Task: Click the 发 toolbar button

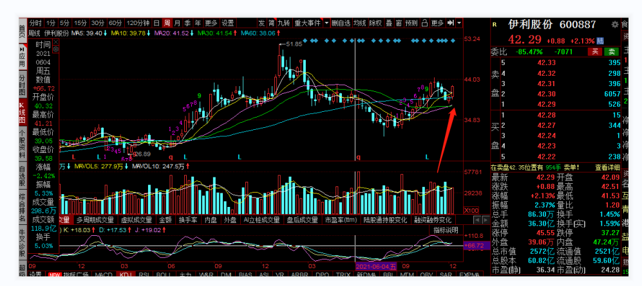Action: click(261, 23)
